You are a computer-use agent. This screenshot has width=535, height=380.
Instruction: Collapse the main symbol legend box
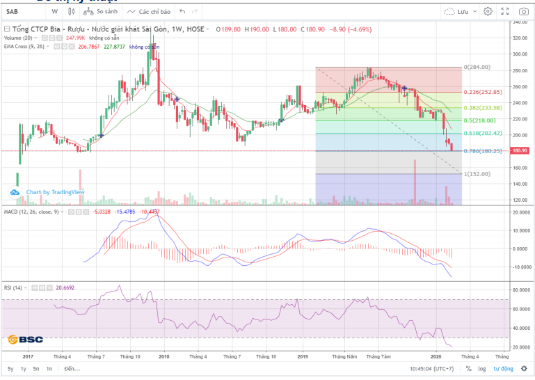tap(6, 29)
